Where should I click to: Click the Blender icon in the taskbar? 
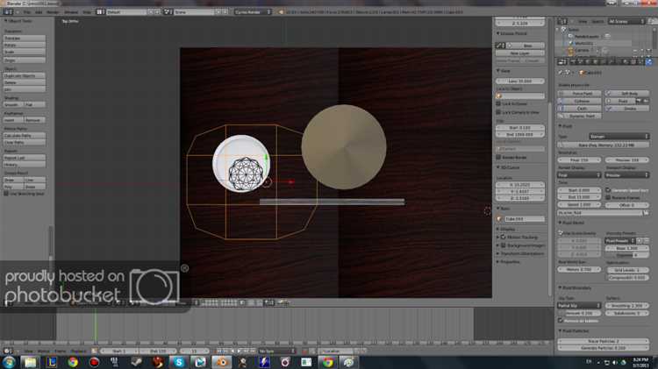click(x=222, y=362)
